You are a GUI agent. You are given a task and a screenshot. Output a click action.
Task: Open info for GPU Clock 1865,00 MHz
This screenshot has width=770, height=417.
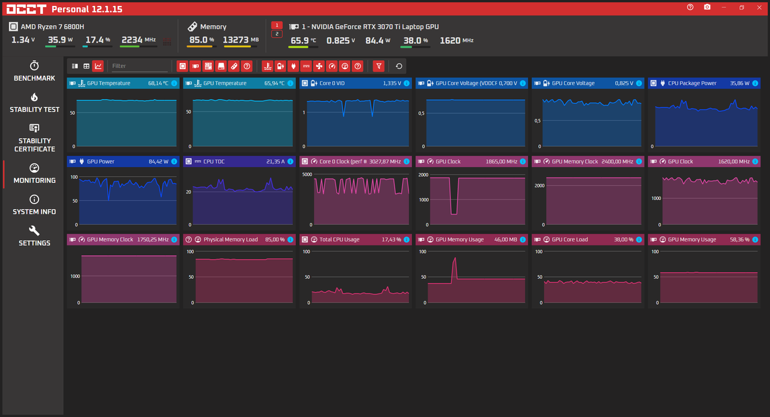523,162
